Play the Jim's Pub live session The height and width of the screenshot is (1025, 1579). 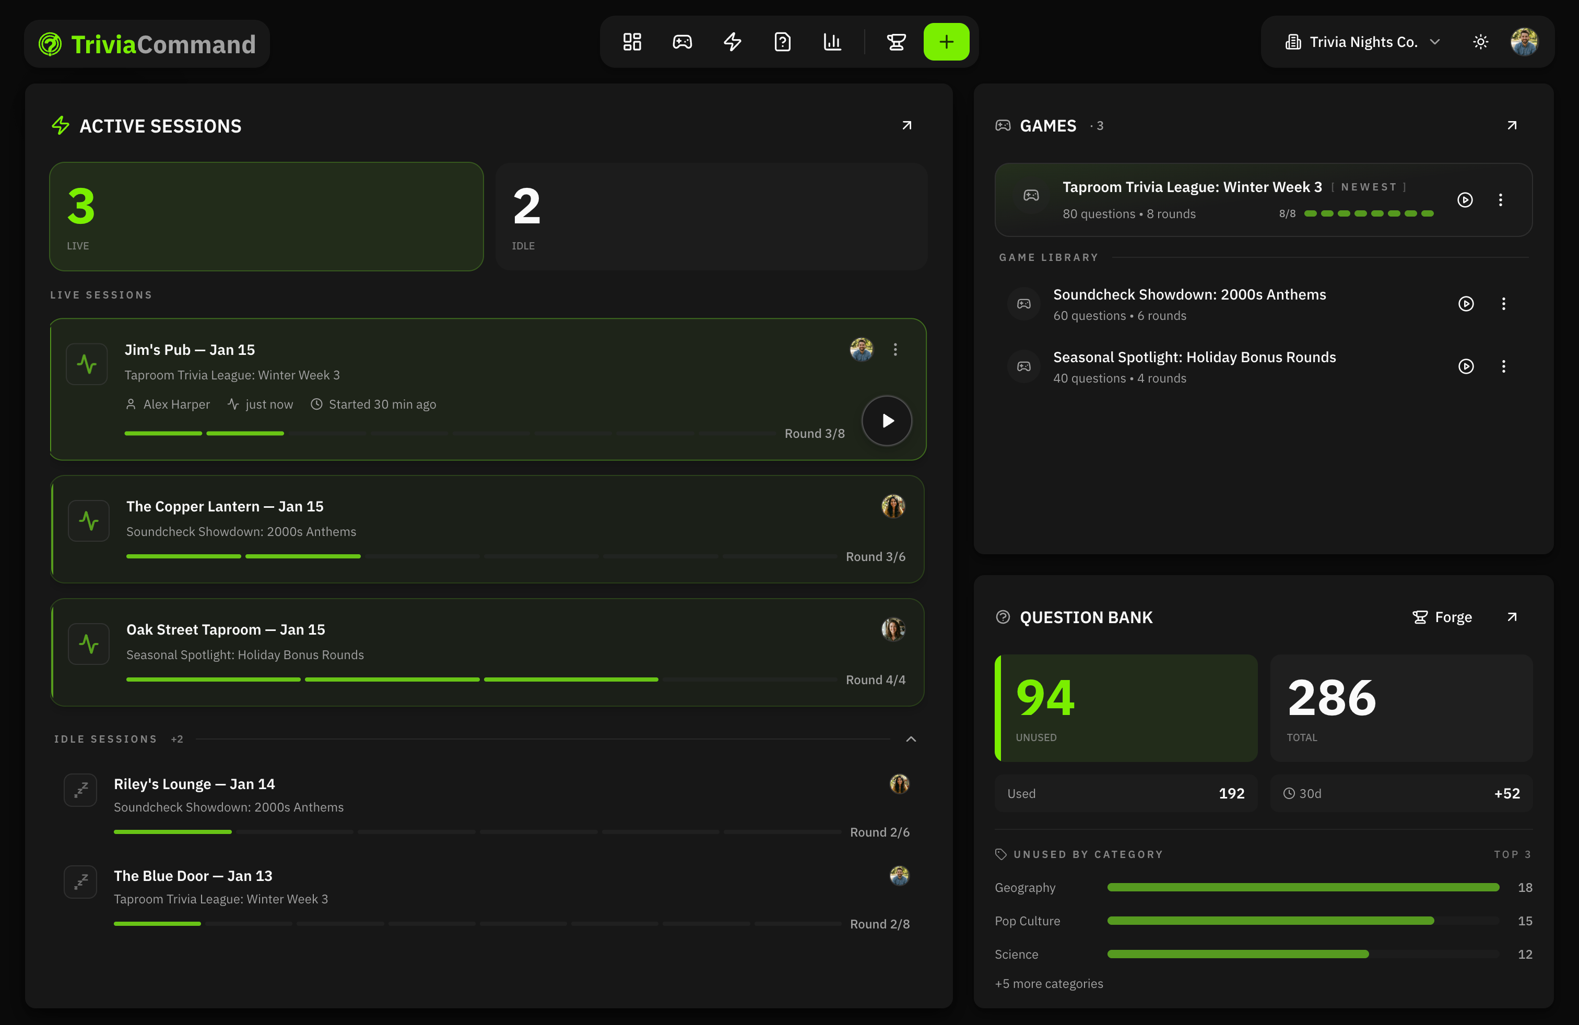coord(887,420)
